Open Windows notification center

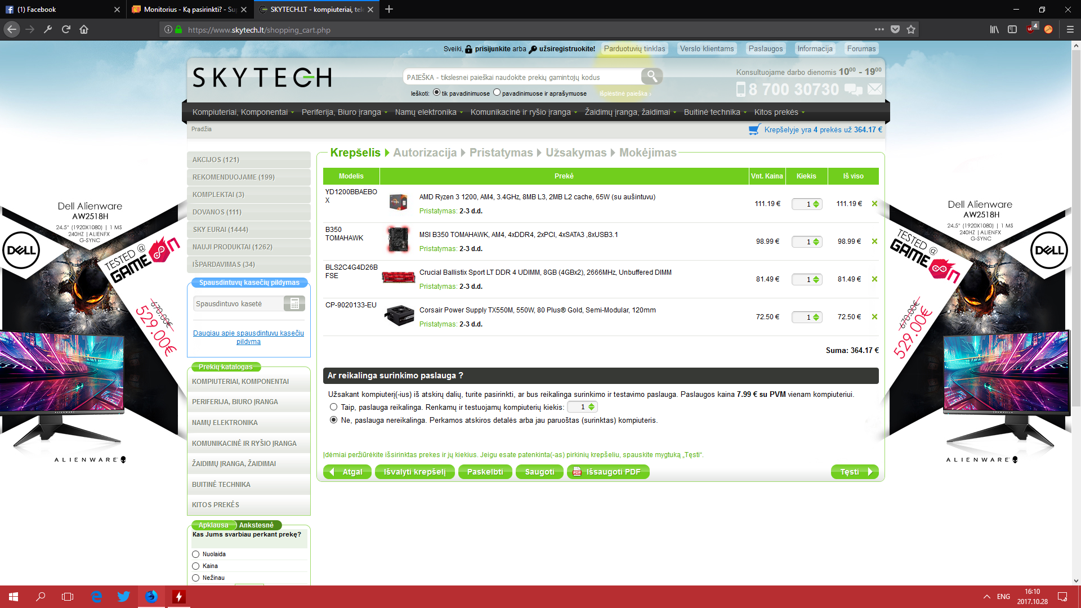click(1062, 597)
